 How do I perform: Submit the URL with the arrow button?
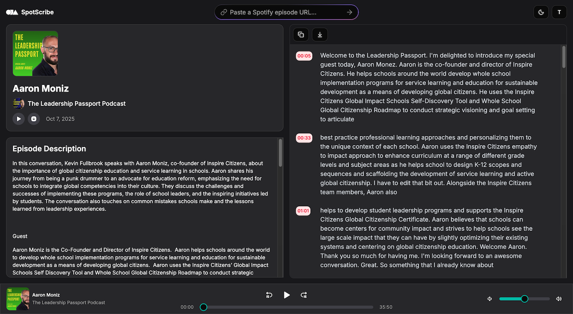pos(349,12)
